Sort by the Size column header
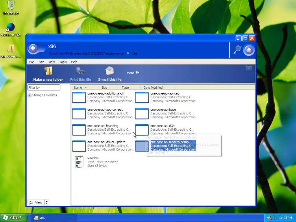 coord(109,88)
